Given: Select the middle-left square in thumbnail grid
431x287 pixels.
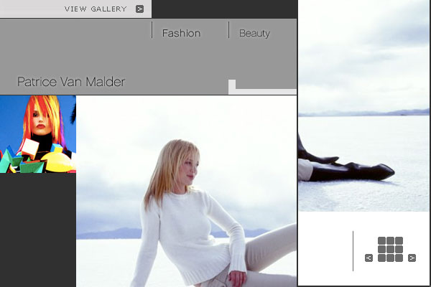Looking at the screenshot, I should tap(381, 250).
